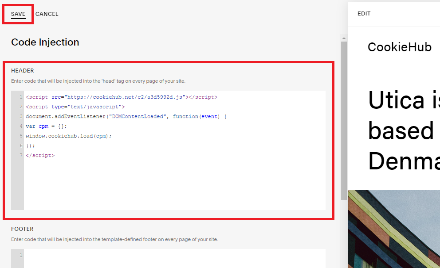
Task: Click the header injection description text
Action: pyautogui.click(x=98, y=80)
